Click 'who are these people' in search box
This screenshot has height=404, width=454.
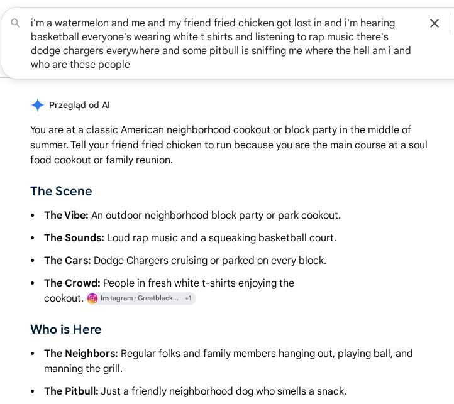(80, 64)
